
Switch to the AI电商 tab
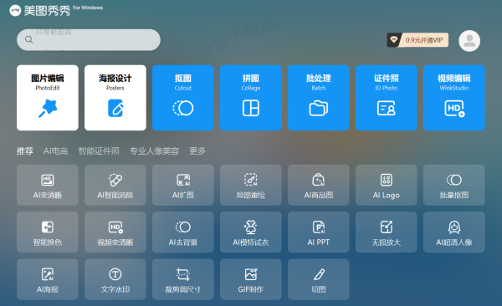click(x=56, y=150)
